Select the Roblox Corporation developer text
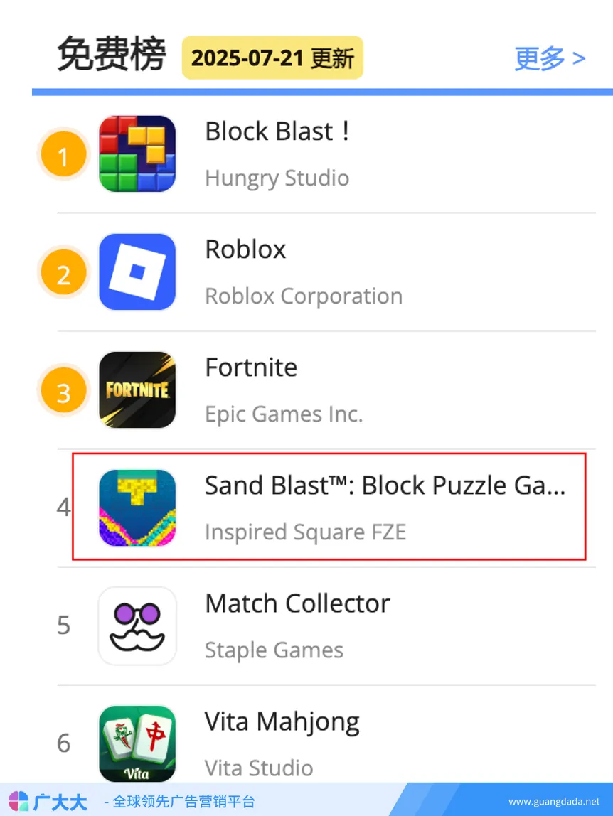 304,296
